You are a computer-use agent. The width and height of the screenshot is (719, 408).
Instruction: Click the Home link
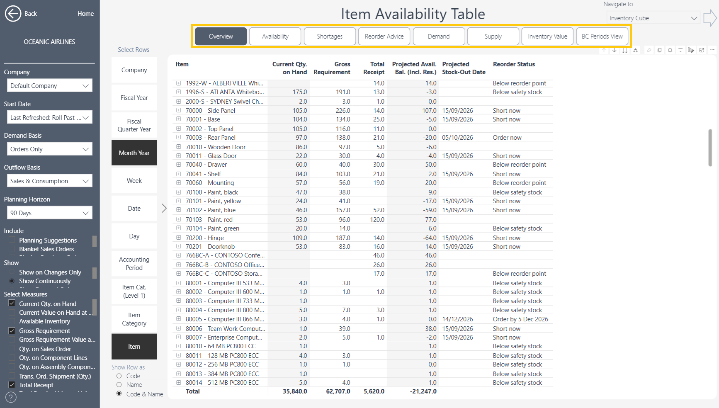pos(85,14)
